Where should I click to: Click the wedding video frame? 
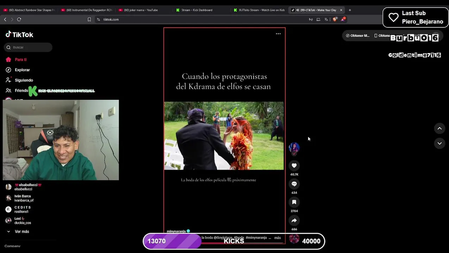(224, 136)
